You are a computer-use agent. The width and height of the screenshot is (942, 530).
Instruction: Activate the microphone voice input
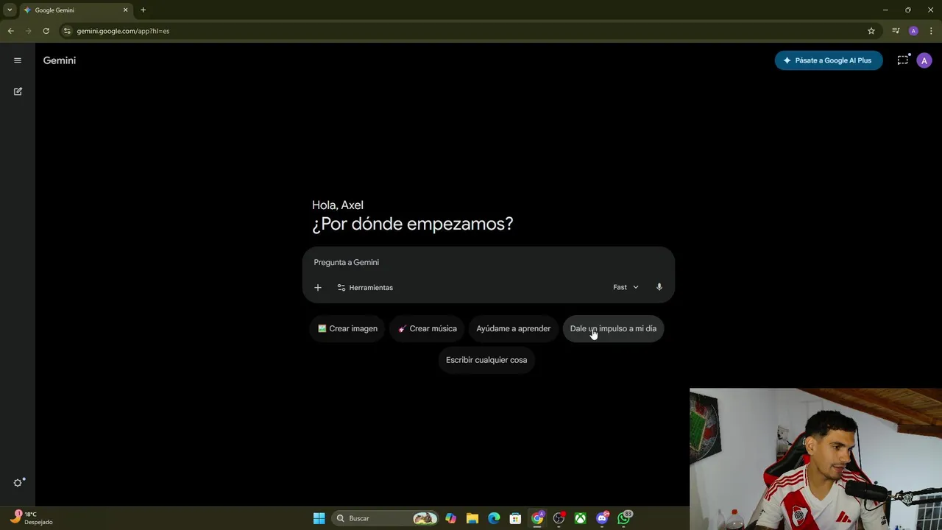click(x=659, y=287)
